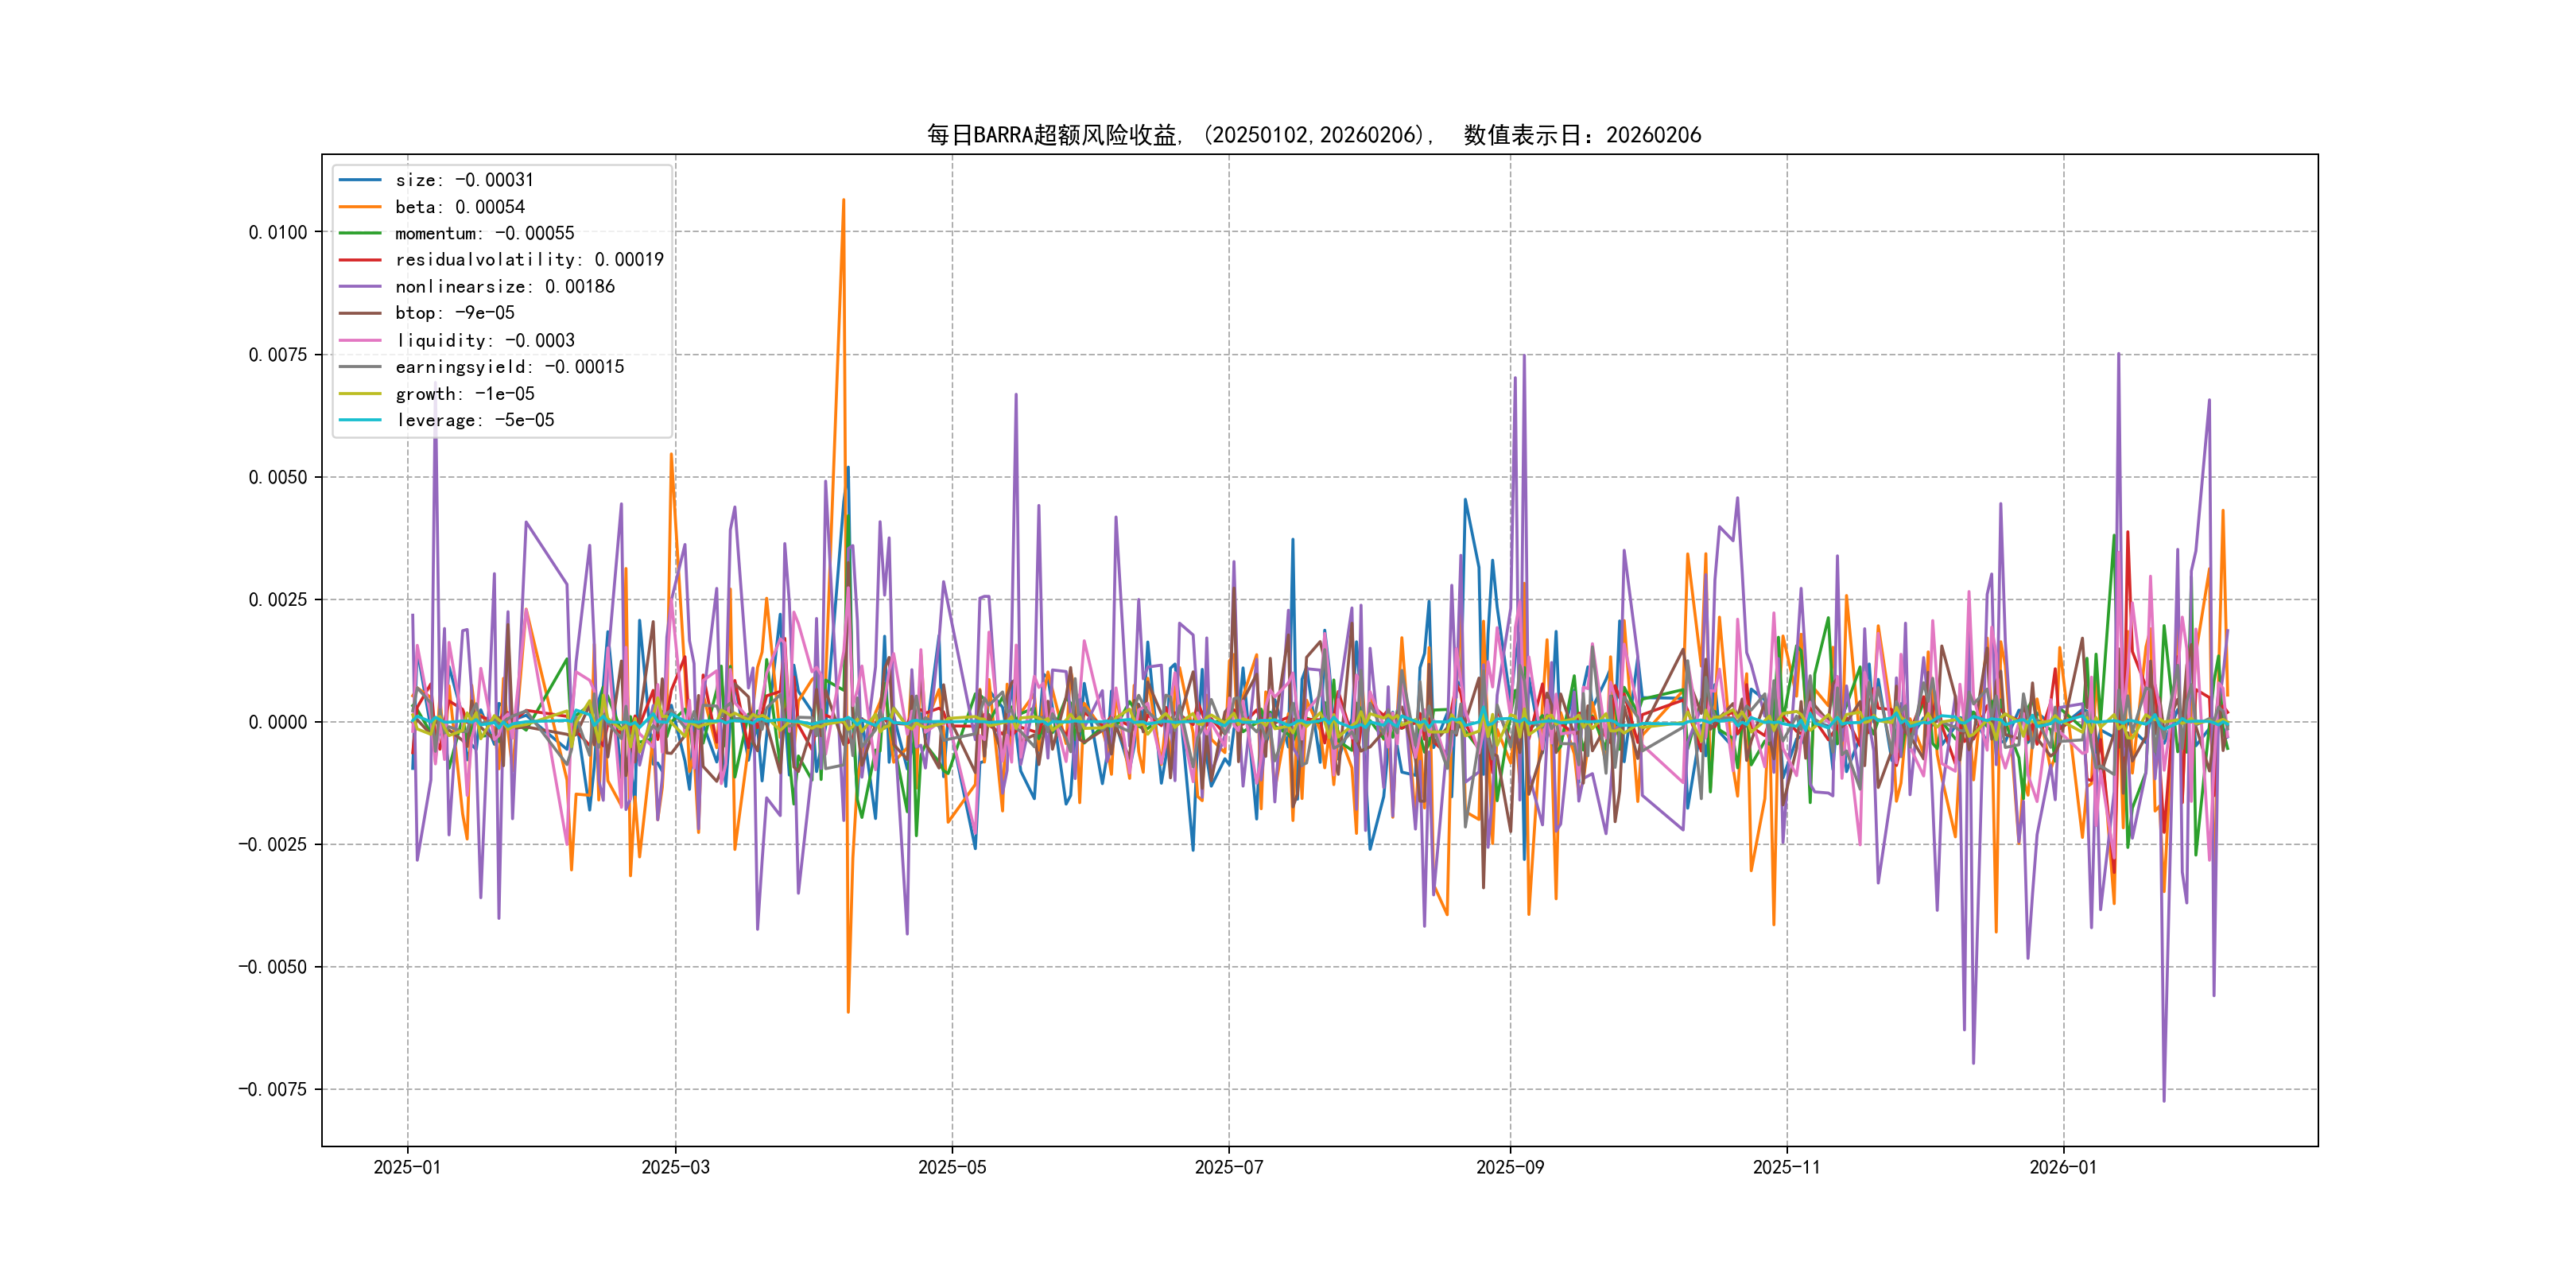Click the 2025-05 x-axis tick label

pos(952,1167)
